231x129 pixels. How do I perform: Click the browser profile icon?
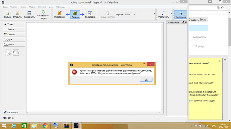210,1
